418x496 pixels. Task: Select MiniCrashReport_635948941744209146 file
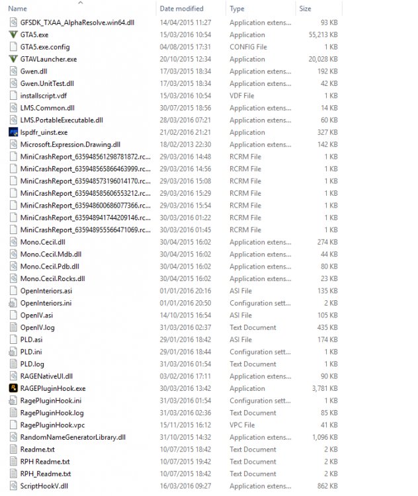coord(85,218)
